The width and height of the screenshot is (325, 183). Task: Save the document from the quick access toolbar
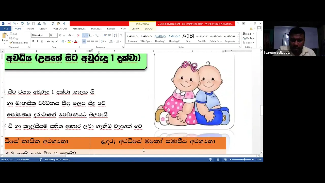(x=9, y=24)
